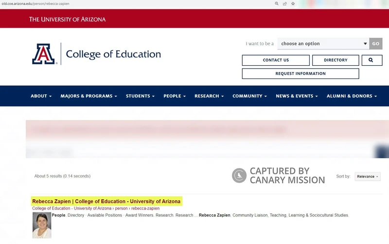Open the News & Events menu

coord(297,96)
